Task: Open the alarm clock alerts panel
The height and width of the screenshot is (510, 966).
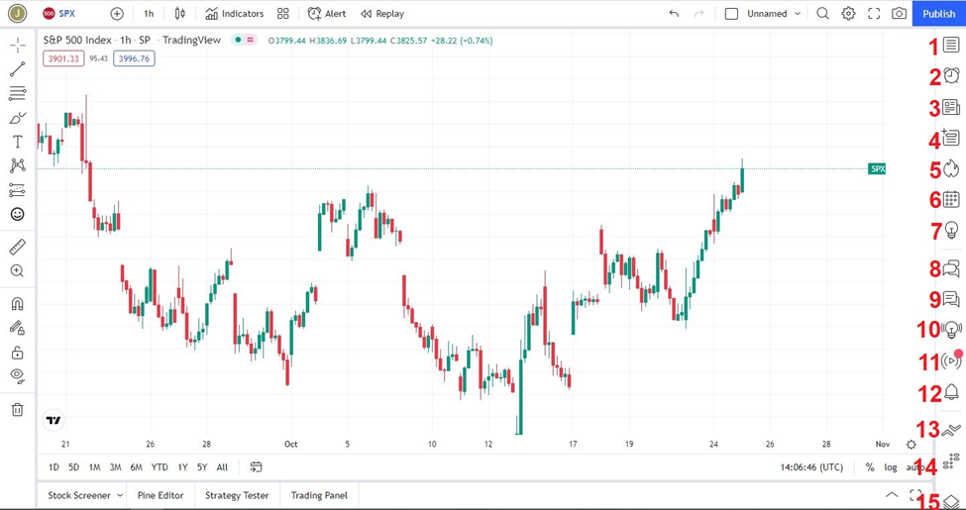Action: coord(951,75)
